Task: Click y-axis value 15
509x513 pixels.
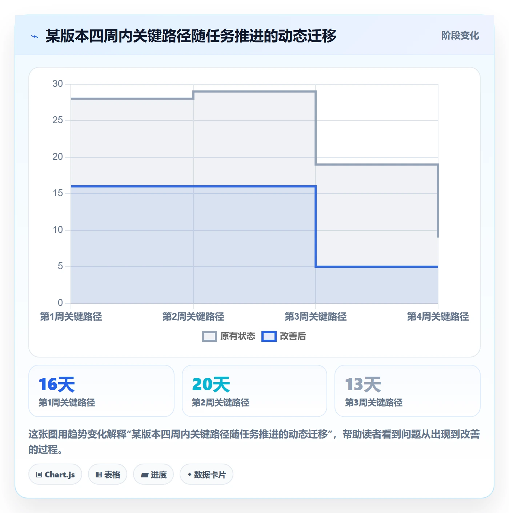Action: pyautogui.click(x=58, y=193)
